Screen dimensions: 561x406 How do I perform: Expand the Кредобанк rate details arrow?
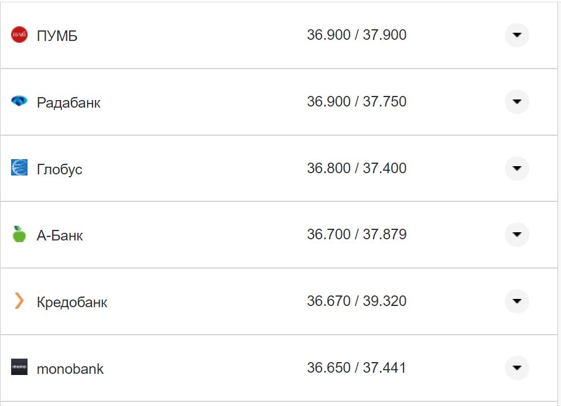[516, 301]
